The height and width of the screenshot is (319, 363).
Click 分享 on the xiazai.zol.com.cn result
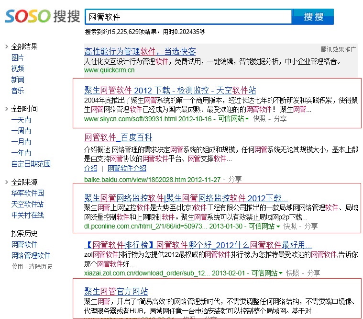coord(313,273)
